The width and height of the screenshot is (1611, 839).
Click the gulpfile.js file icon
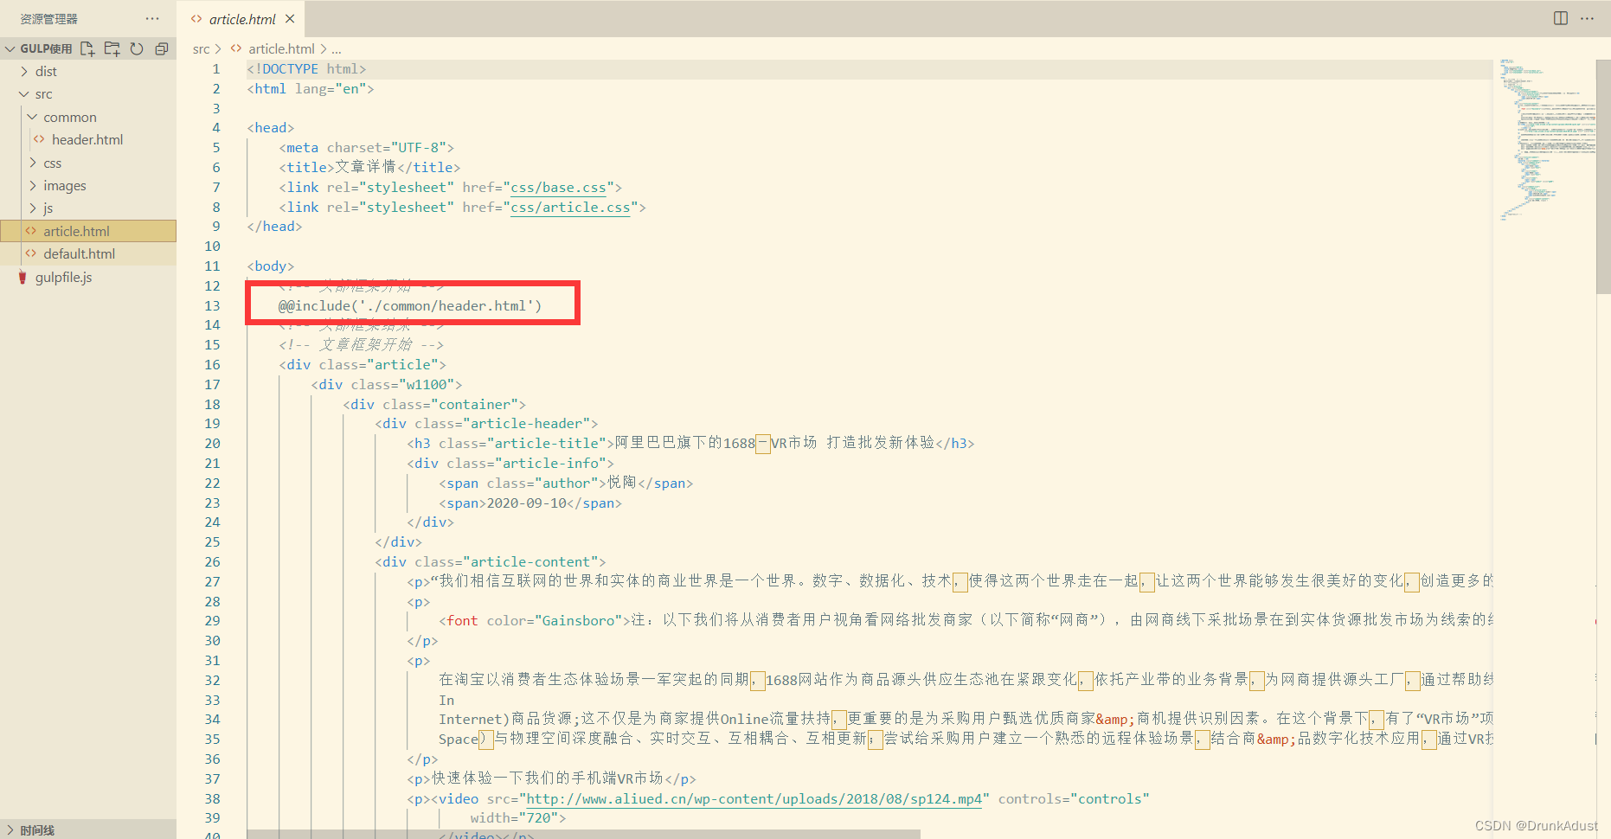tap(23, 277)
